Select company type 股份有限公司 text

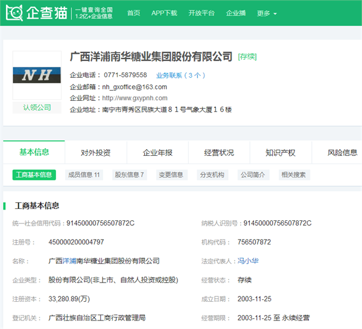113,279
